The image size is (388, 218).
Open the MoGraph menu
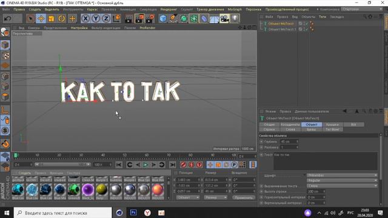[x=235, y=10]
